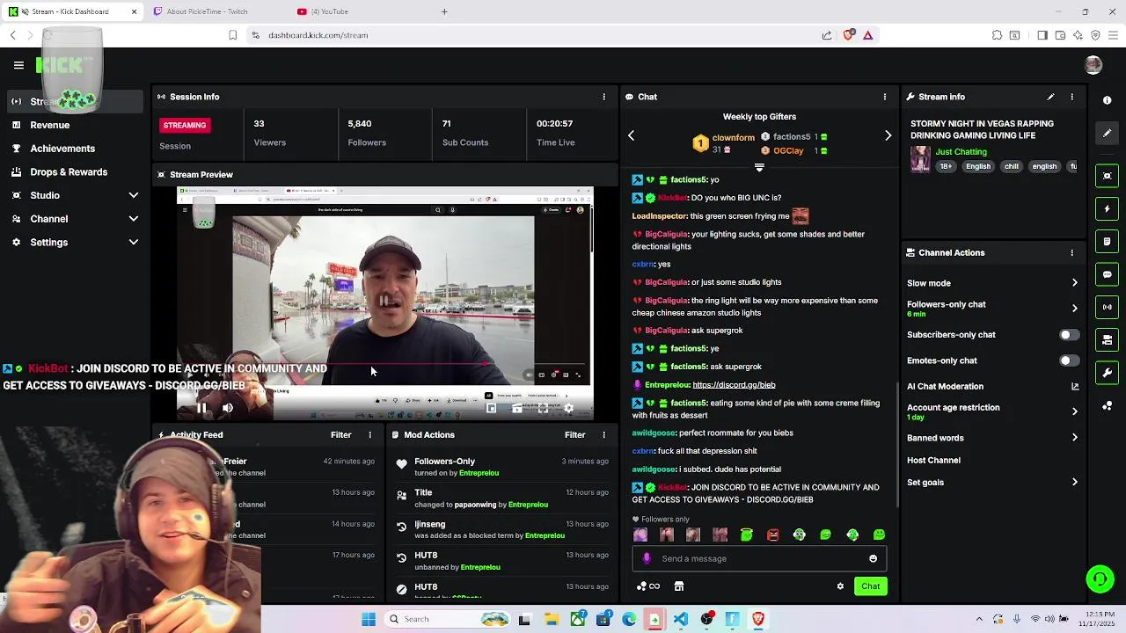
Task: Open Slow mode options arrow
Action: point(1074,283)
